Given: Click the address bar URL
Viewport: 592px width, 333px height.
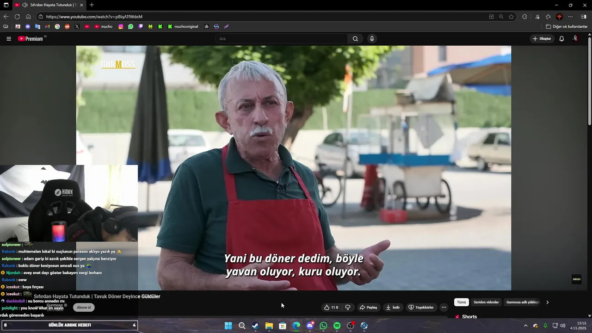Looking at the screenshot, I should [94, 17].
